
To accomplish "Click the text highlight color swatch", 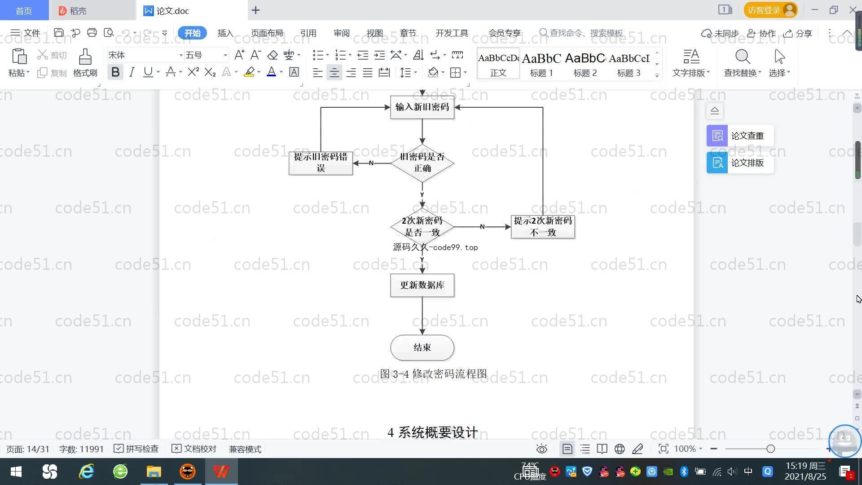I will (249, 72).
